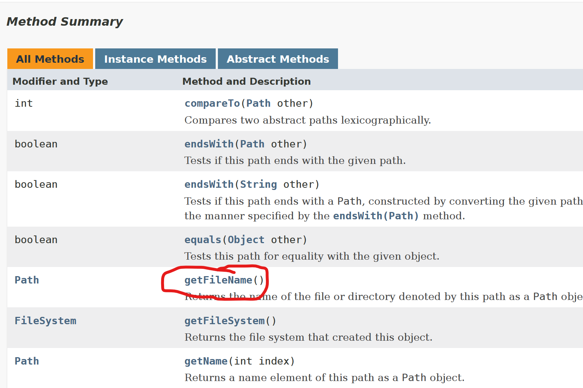Switch to the Abstract Methods tab
Viewport: 583px width, 388px height.
[x=278, y=59]
